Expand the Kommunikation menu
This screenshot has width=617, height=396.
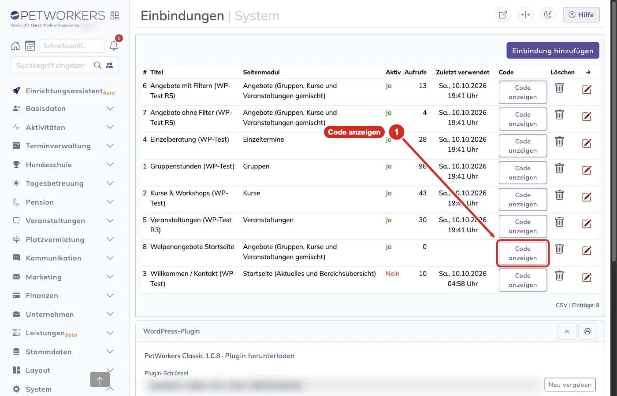pos(63,258)
